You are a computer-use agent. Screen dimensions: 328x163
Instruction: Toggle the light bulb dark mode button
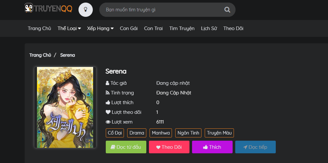coord(86,9)
